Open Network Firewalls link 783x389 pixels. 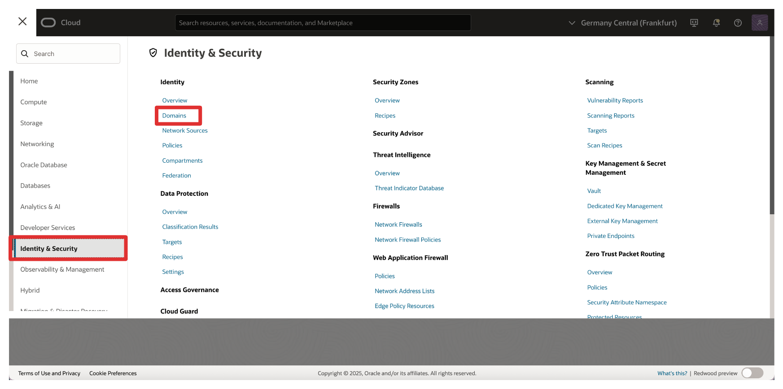click(x=398, y=225)
